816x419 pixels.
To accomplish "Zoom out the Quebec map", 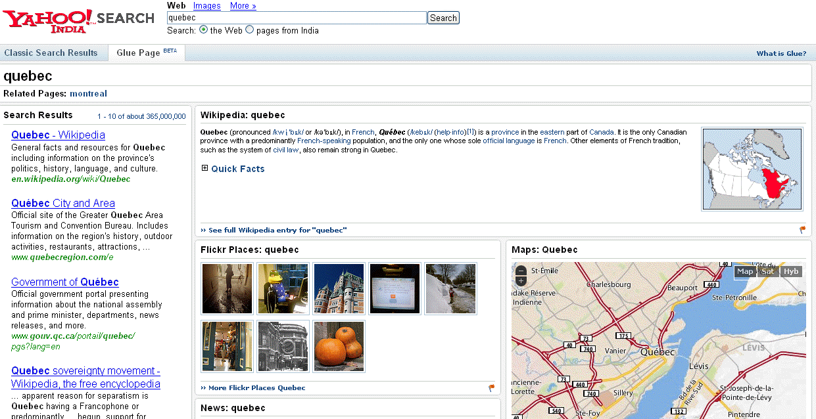I will tap(521, 271).
